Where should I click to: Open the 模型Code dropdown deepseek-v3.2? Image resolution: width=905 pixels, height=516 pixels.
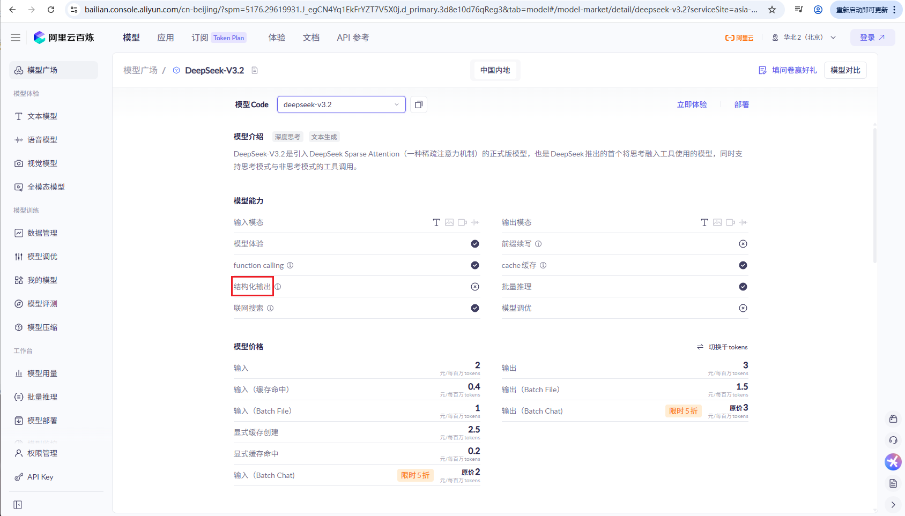341,104
